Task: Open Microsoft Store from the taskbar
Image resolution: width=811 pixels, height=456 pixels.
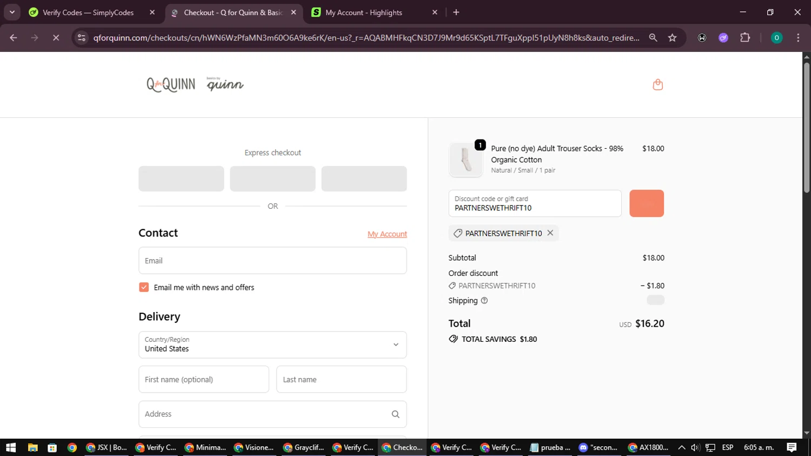Action: click(x=52, y=447)
